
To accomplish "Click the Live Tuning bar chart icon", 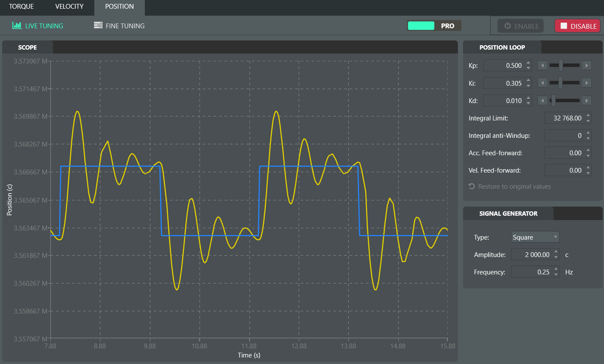I will coord(17,26).
